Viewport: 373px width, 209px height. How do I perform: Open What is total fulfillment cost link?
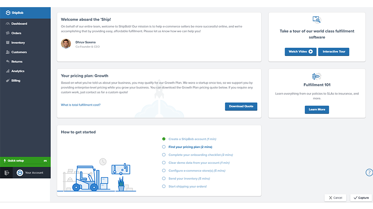click(x=80, y=105)
